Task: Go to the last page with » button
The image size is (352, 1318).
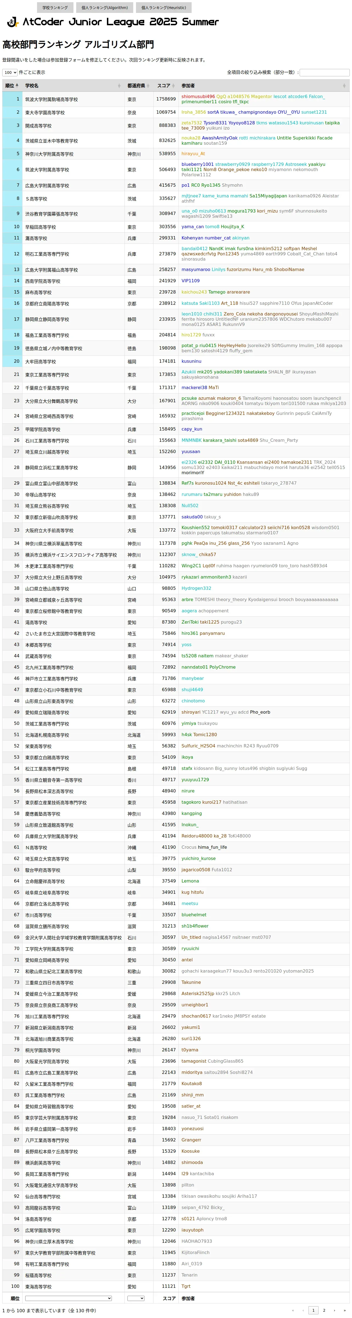Action: tap(344, 1310)
